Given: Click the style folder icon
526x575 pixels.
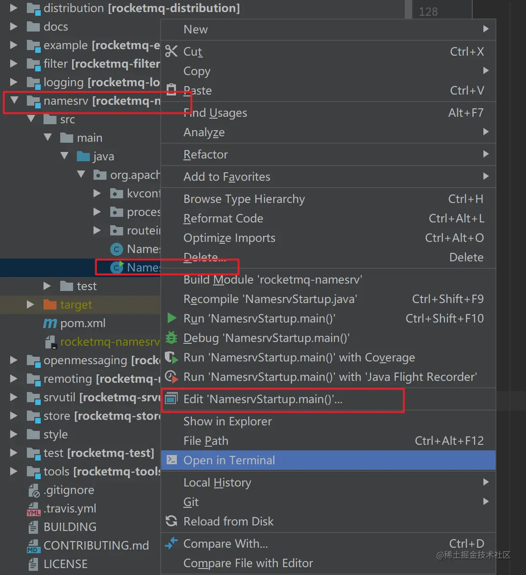Looking at the screenshot, I should click(x=33, y=434).
